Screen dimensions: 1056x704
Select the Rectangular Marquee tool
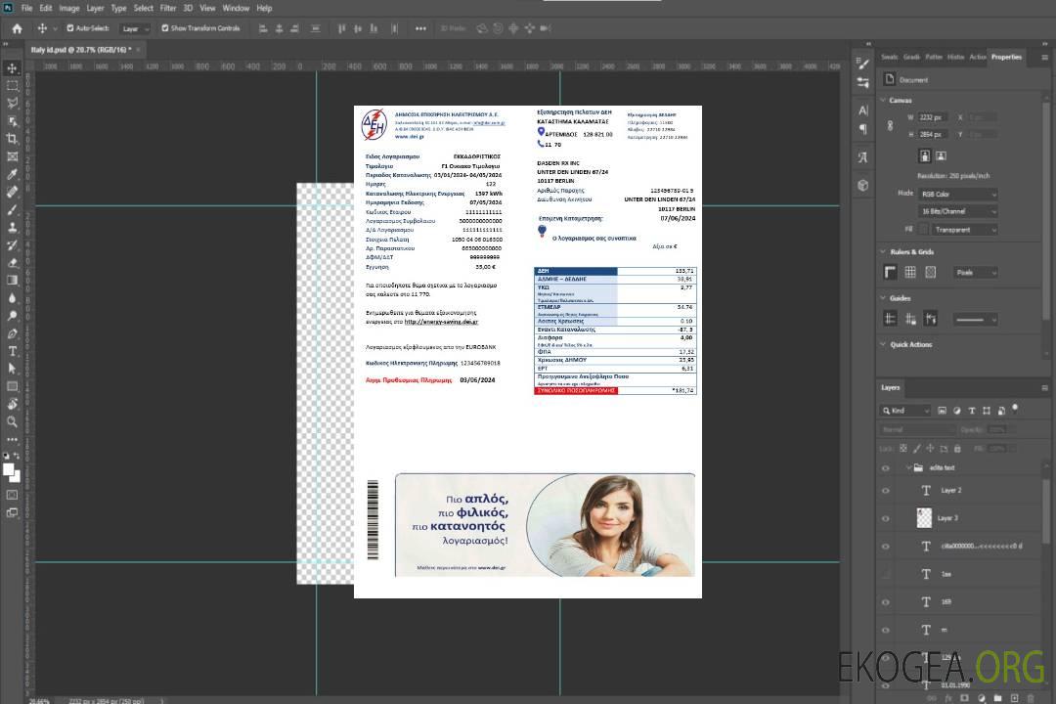coord(13,85)
